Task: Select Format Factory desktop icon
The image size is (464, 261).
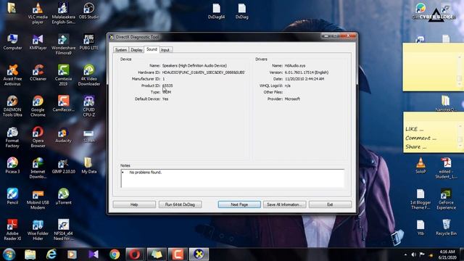Action: pos(12,137)
